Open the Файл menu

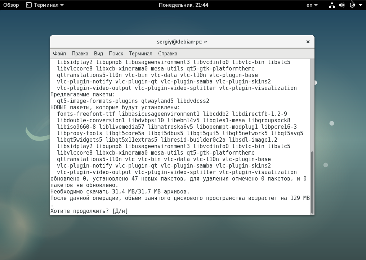59,54
